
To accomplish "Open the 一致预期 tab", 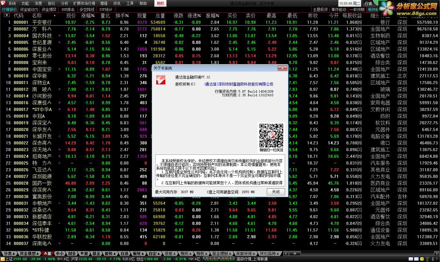I will pos(357,9).
